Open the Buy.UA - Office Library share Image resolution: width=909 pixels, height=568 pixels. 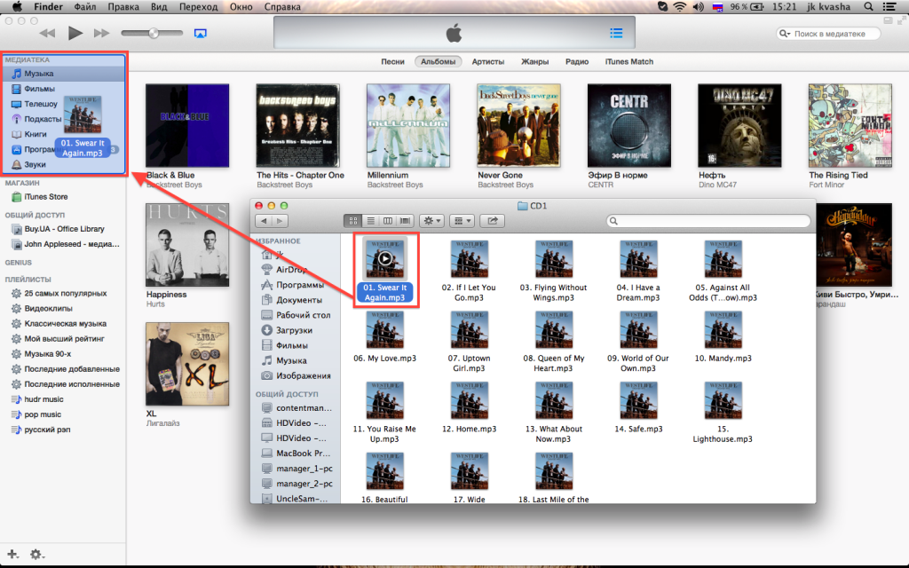64,229
